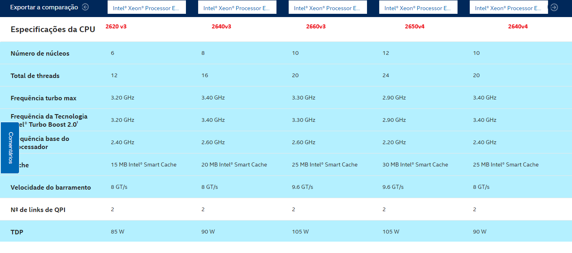The width and height of the screenshot is (572, 253).
Task: Open the last processor link beside the right arrow
Action: click(509, 8)
